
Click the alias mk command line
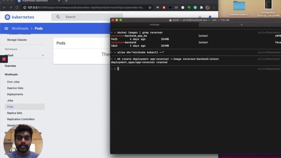tap(140, 53)
